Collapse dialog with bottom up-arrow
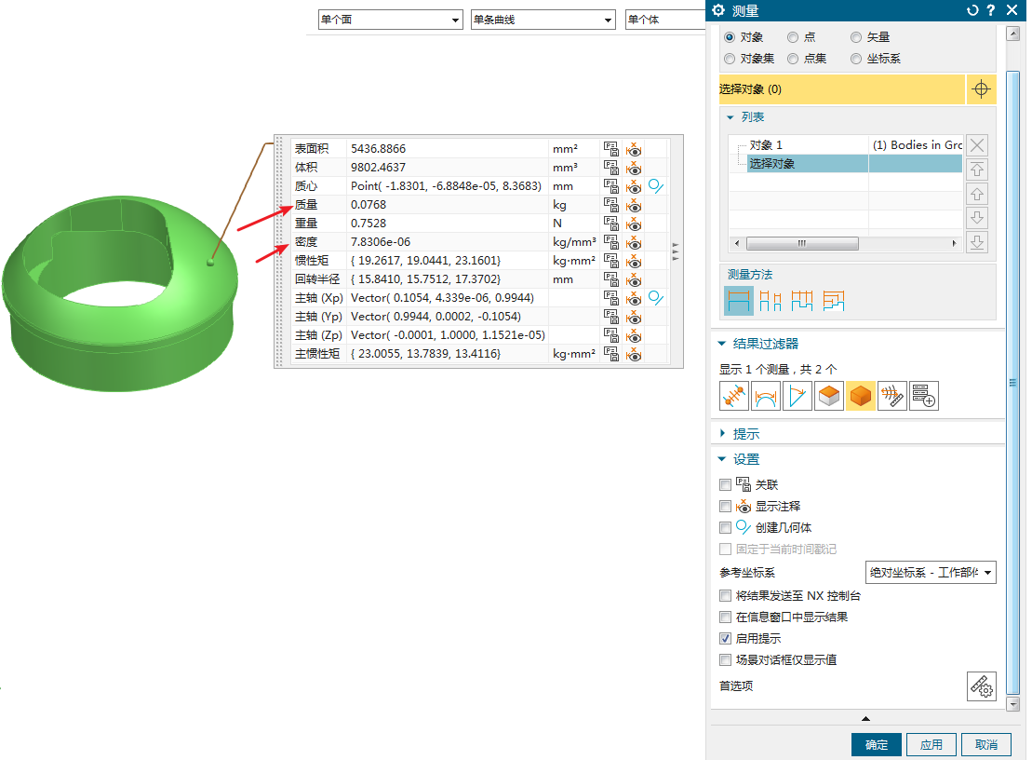 [x=865, y=718]
